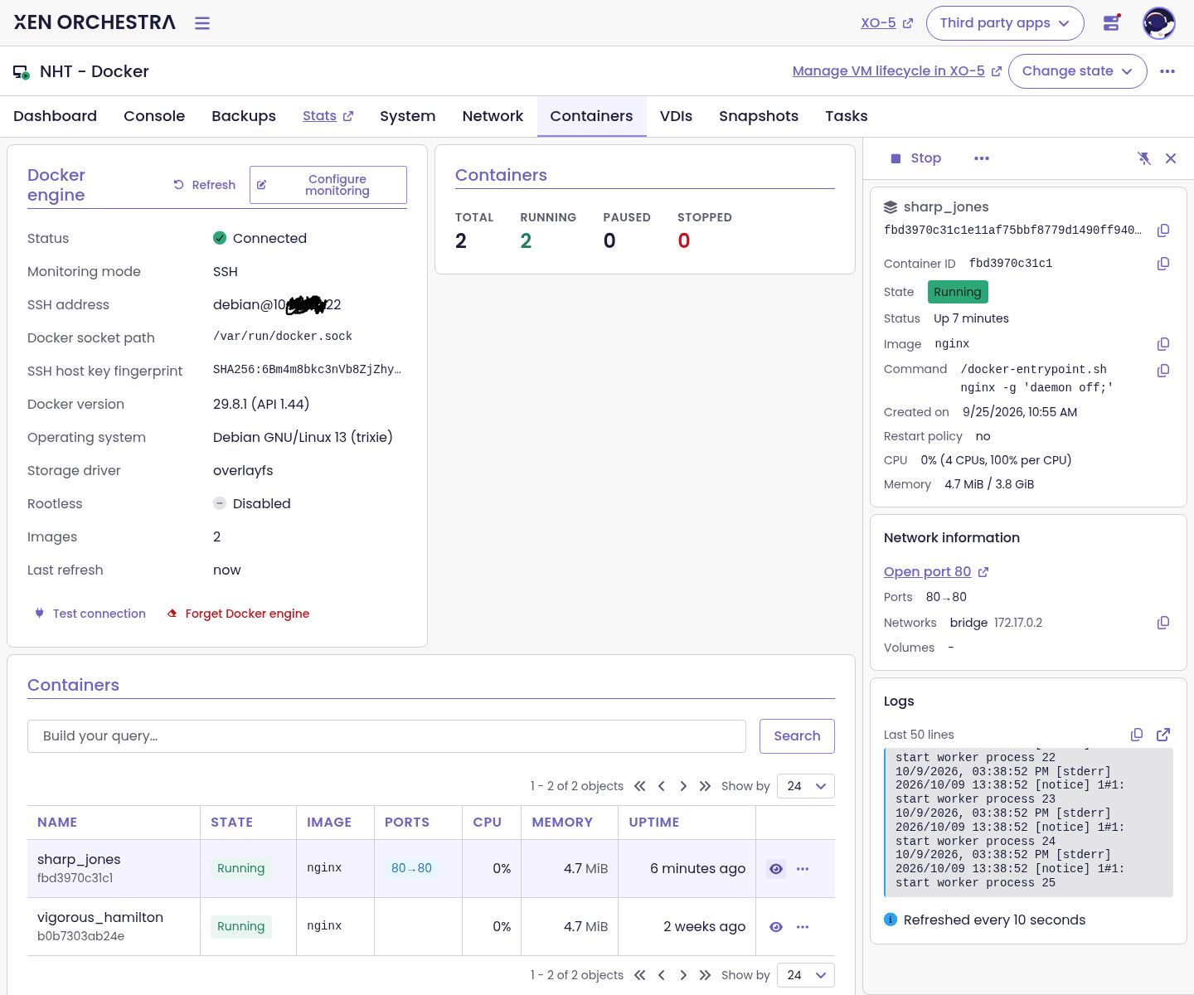The image size is (1194, 995).
Task: Open Manage VM lifecycle in XO-5 link
Action: coord(897,71)
